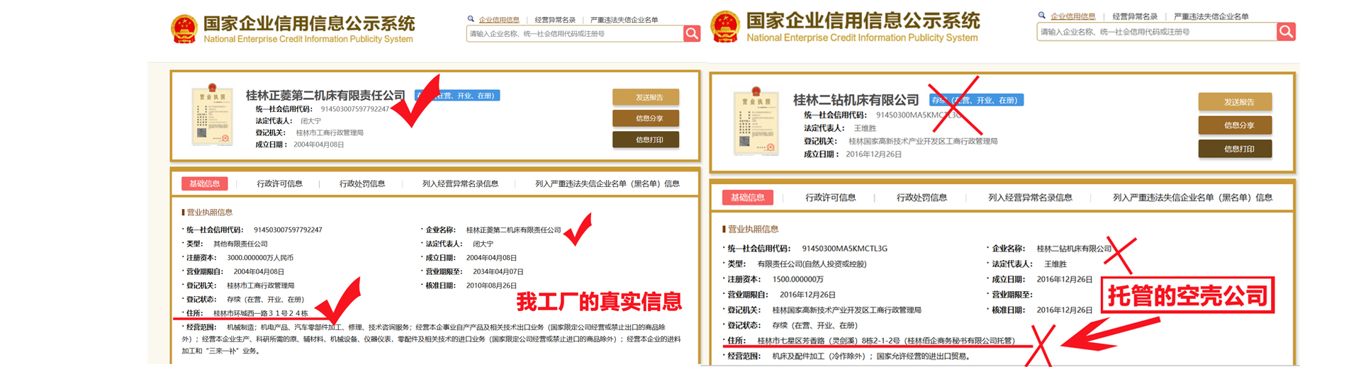This screenshot has width=1361, height=374.
Task: Click registered capital value 1500.000000万
Action: pos(797,279)
